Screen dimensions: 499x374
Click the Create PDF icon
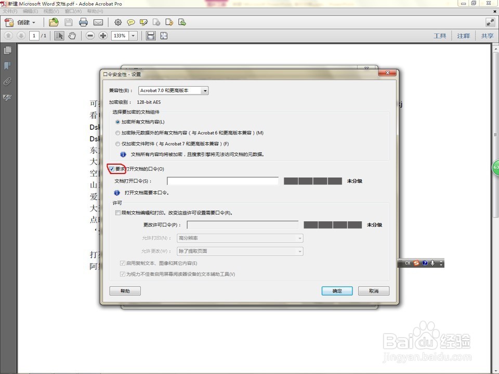(9, 22)
